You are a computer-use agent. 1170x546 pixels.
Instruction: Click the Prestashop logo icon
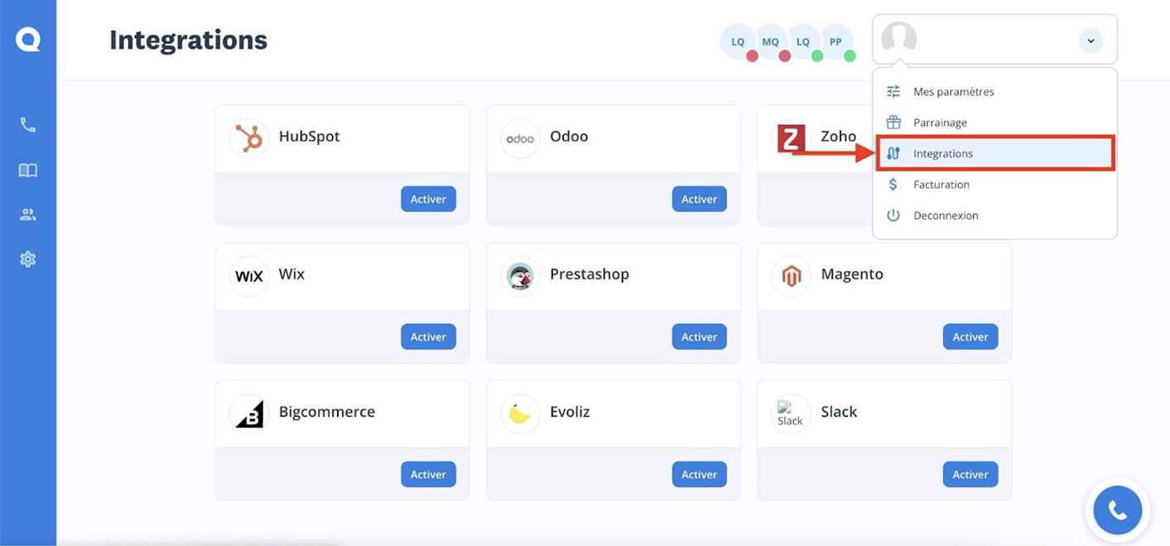pyautogui.click(x=520, y=276)
